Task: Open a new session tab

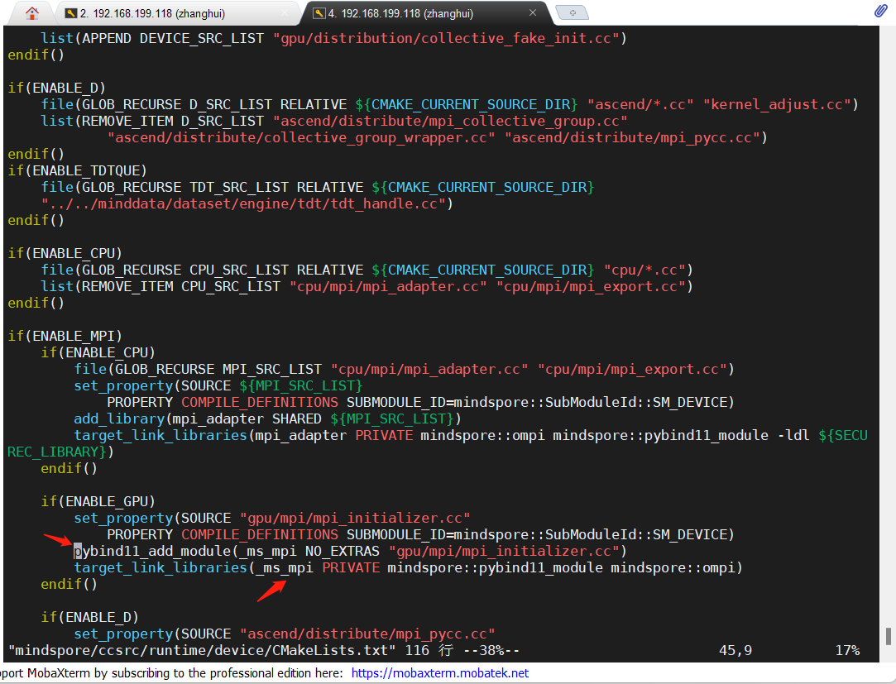Action: (573, 12)
